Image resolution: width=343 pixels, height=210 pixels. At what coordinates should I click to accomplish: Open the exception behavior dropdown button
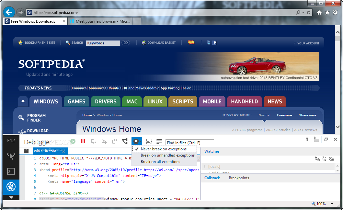[x=137, y=142]
